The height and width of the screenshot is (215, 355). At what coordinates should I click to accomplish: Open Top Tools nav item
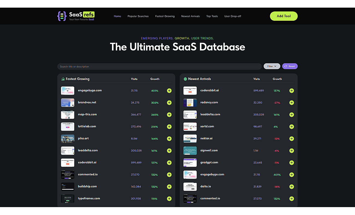click(212, 16)
